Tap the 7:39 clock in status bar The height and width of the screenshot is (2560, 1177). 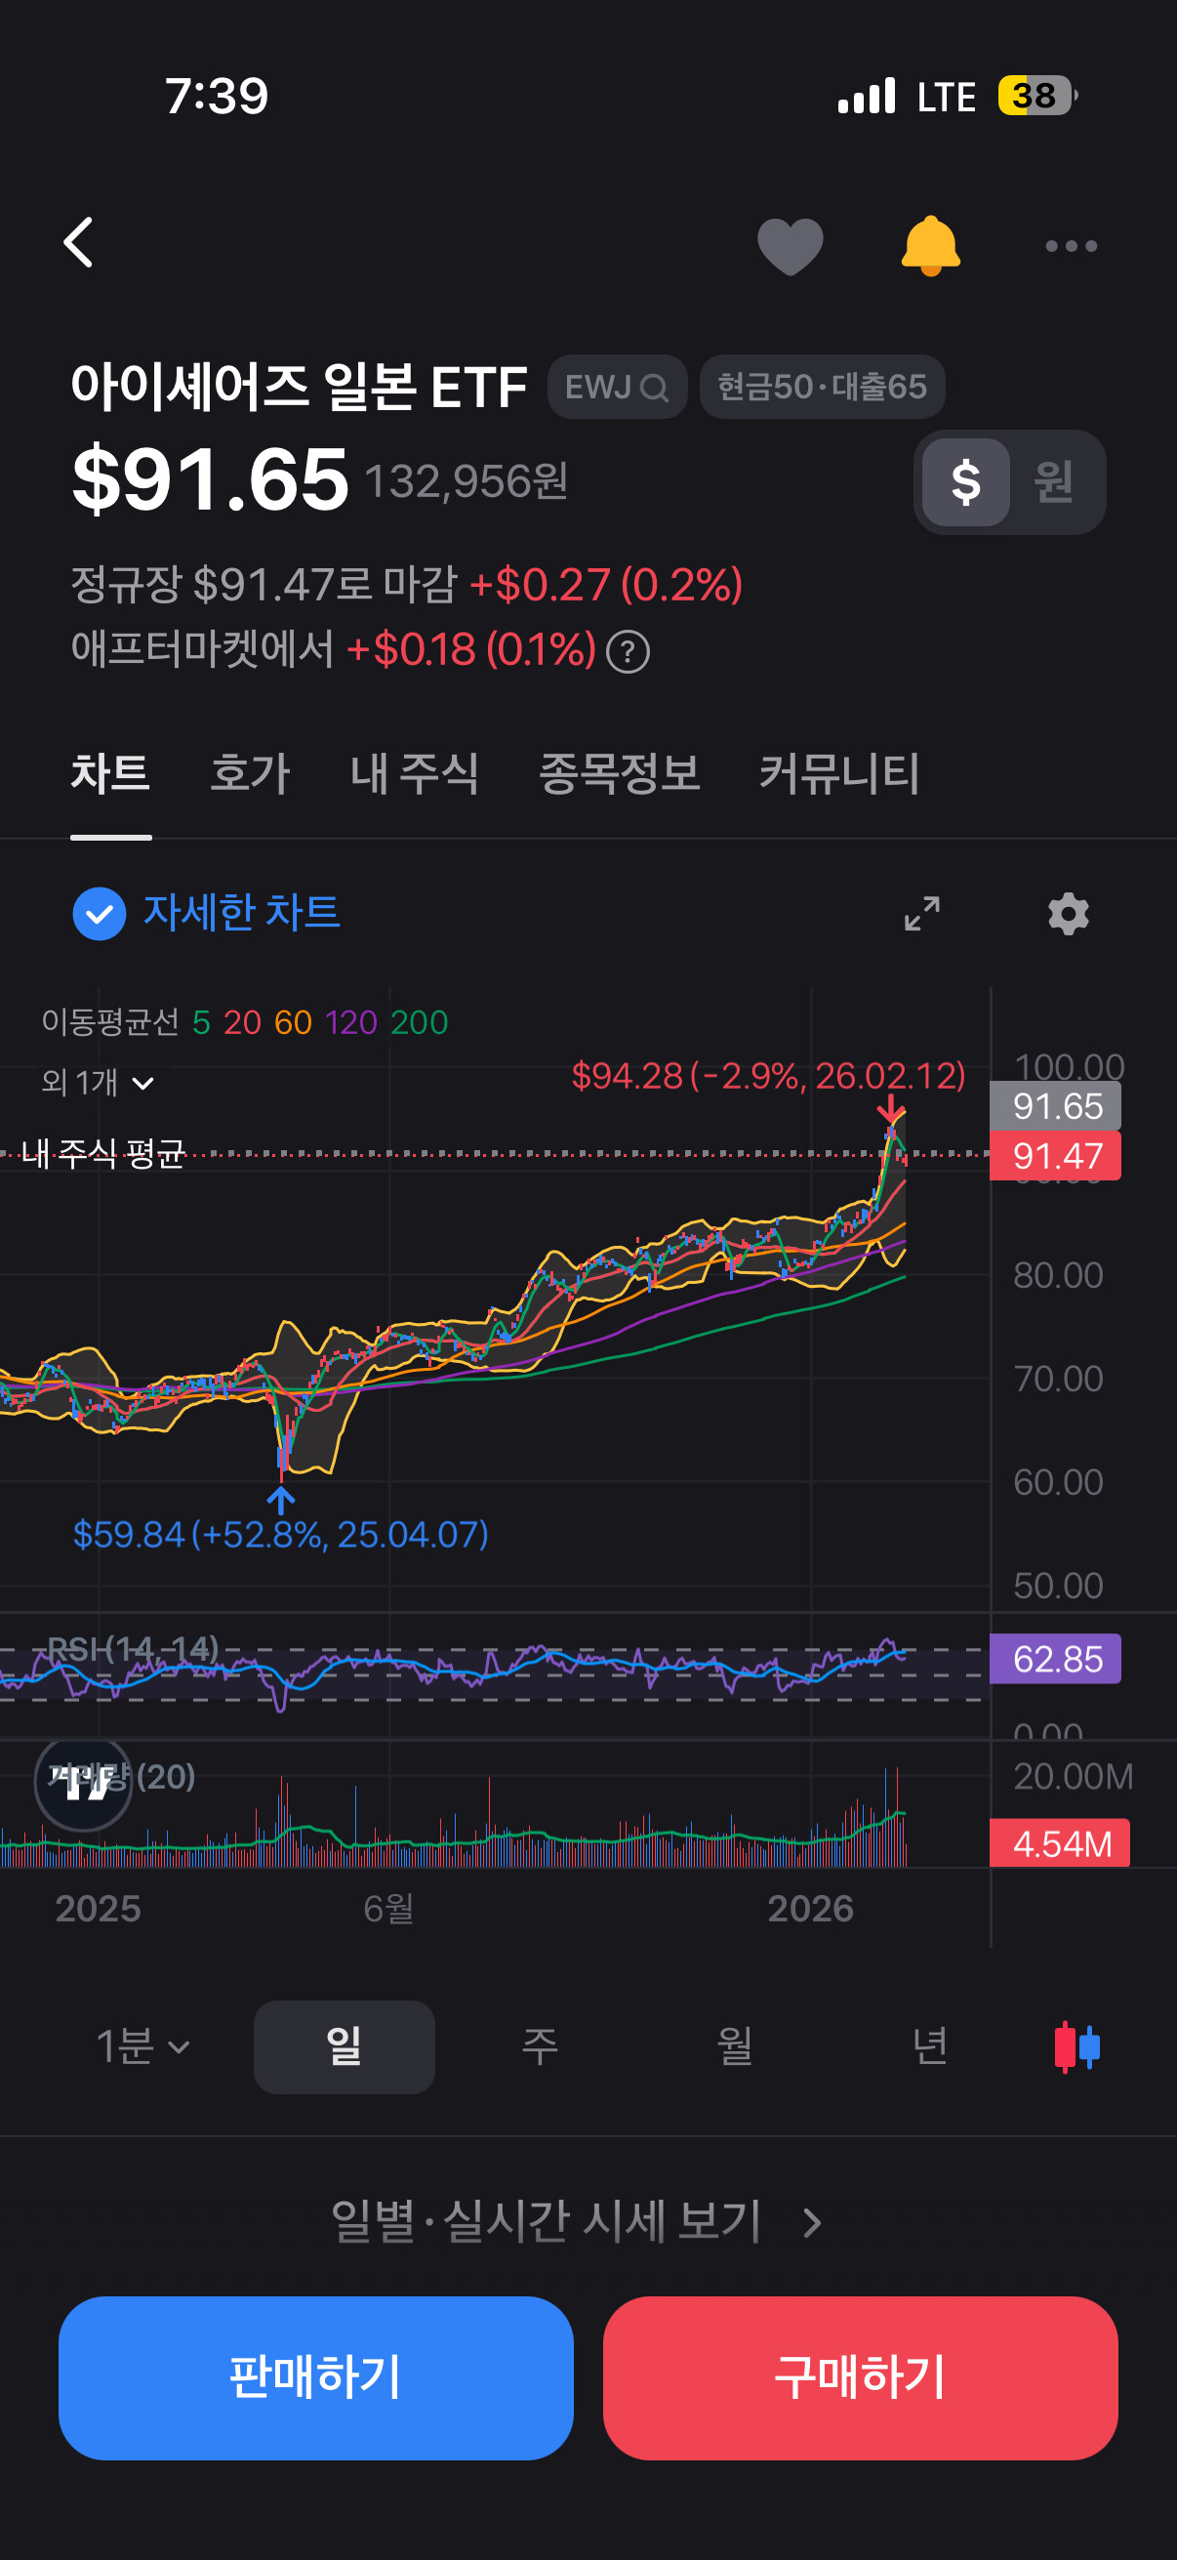[x=217, y=97]
